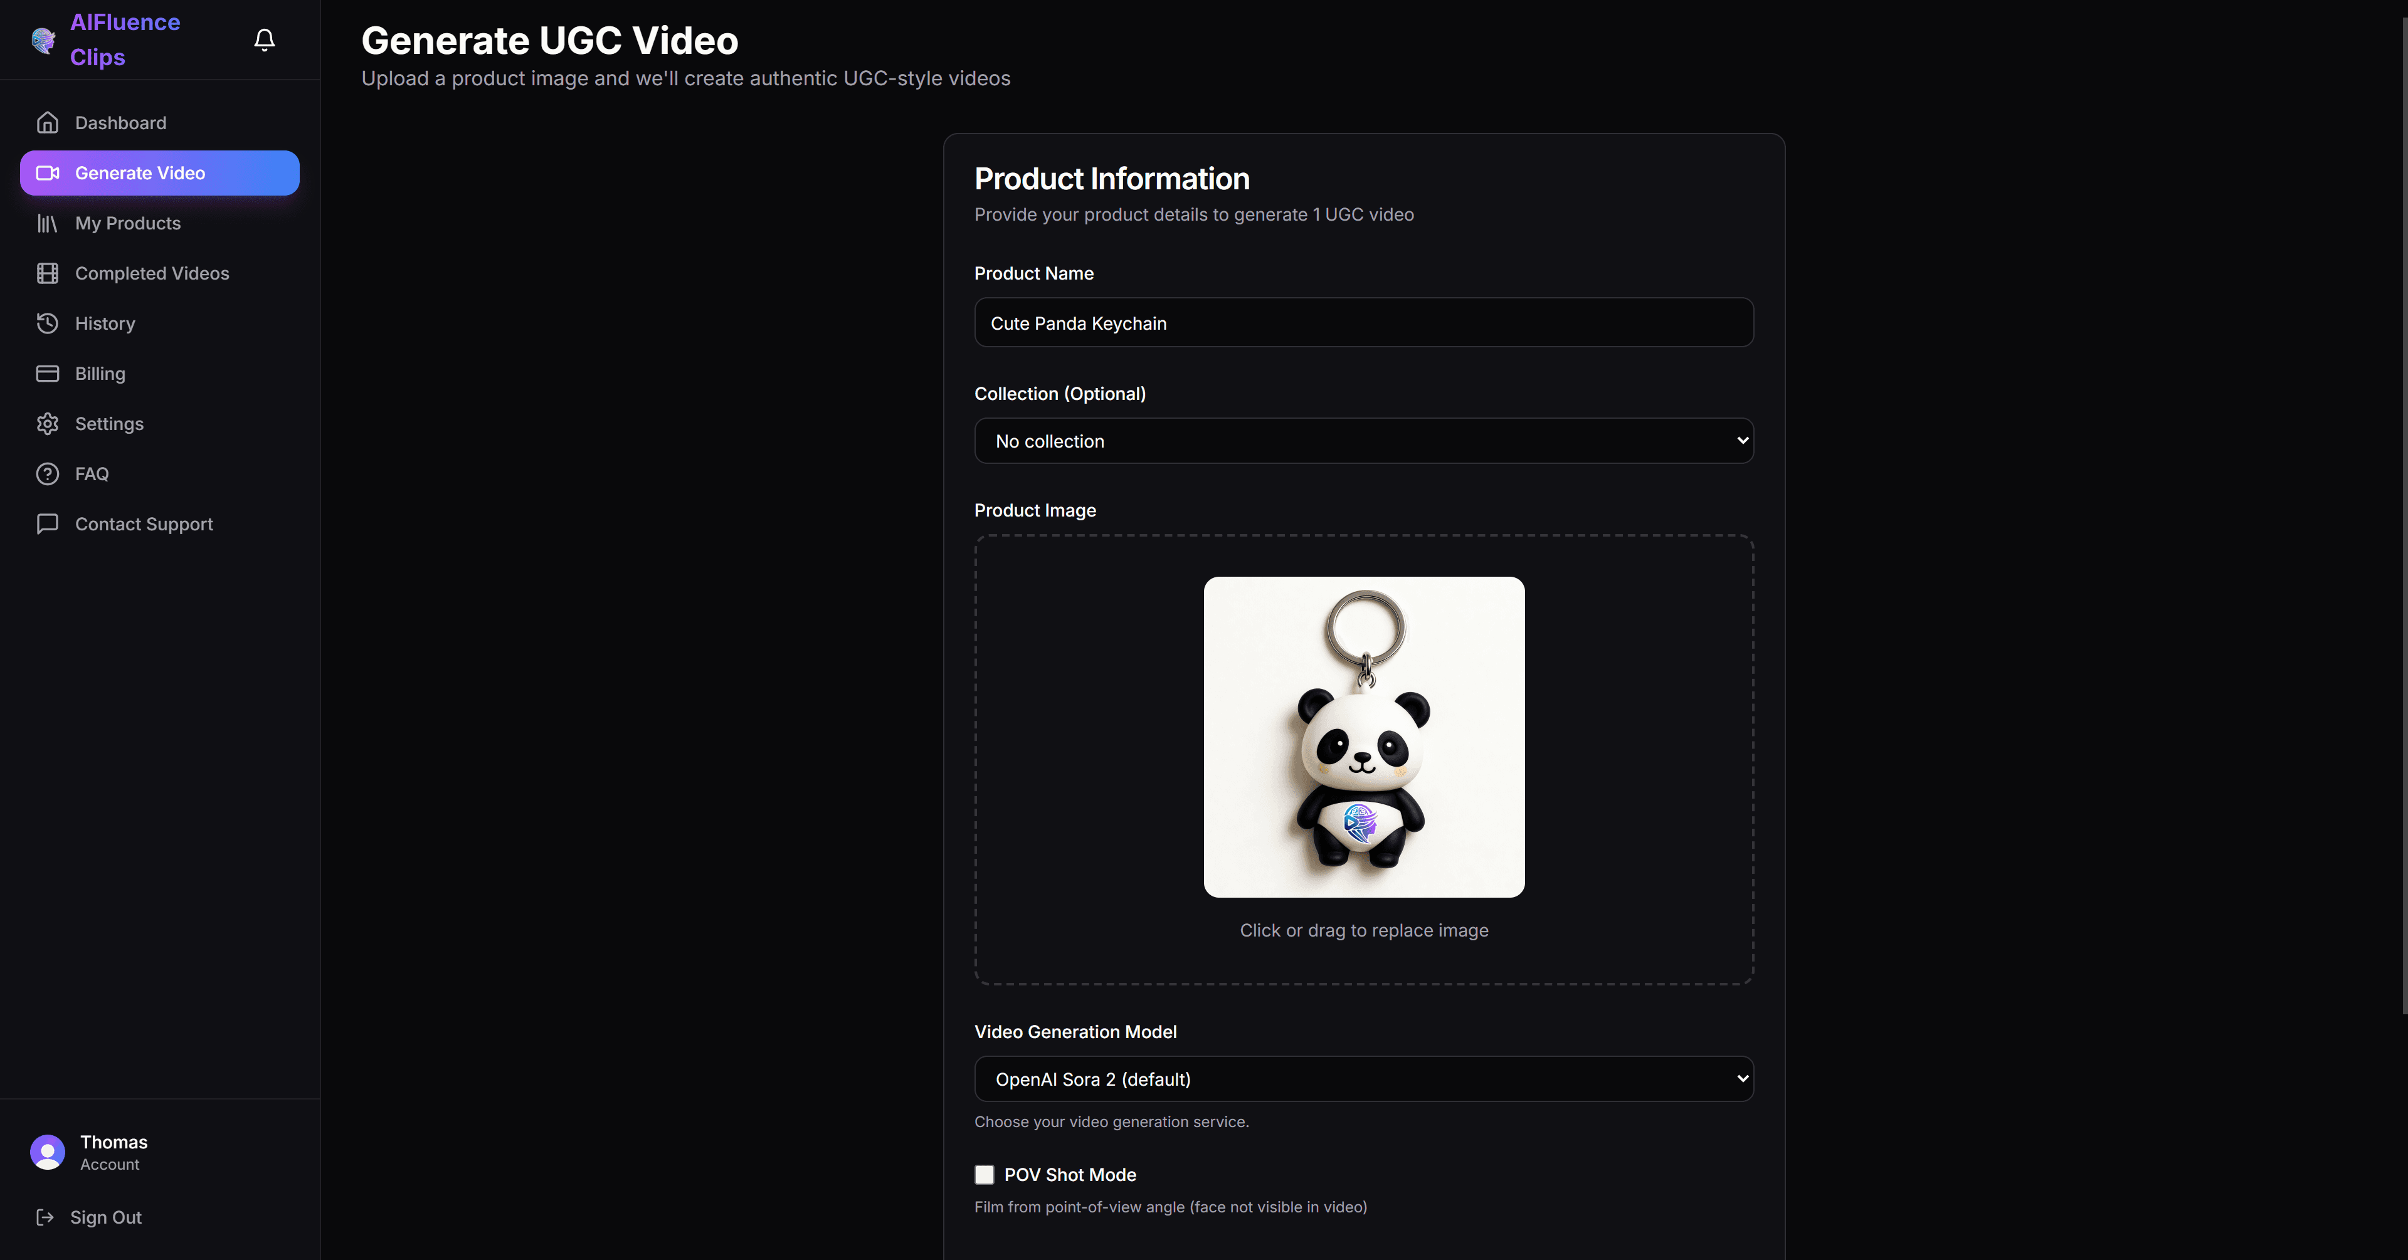Enable the POV Shot Mode checkbox
The width and height of the screenshot is (2408, 1260).
(985, 1175)
